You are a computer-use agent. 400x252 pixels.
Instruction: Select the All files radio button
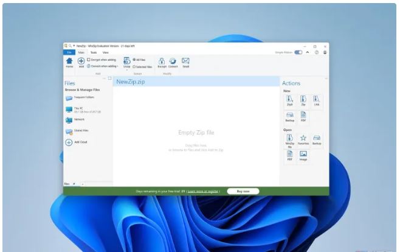(x=134, y=60)
